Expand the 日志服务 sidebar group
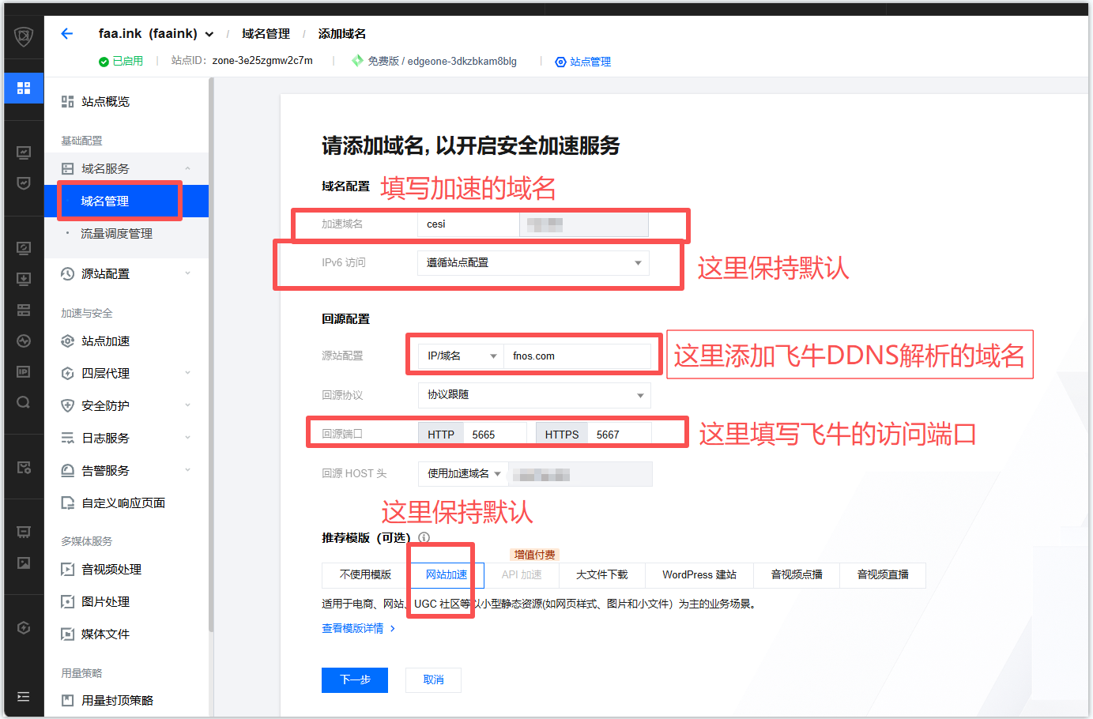This screenshot has width=1093, height=719. pyautogui.click(x=188, y=438)
